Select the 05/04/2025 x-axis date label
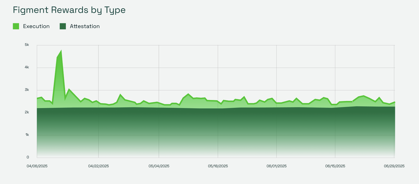The width and height of the screenshot is (419, 184). [159, 166]
